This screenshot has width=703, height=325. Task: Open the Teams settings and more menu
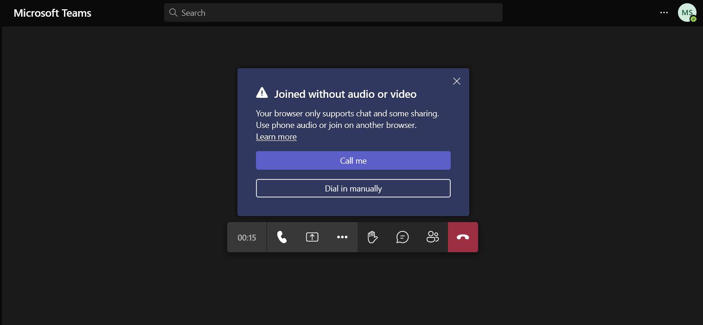pos(665,13)
